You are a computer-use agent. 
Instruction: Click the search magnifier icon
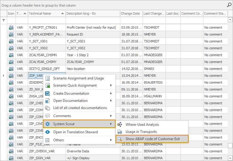tap(229, 5)
